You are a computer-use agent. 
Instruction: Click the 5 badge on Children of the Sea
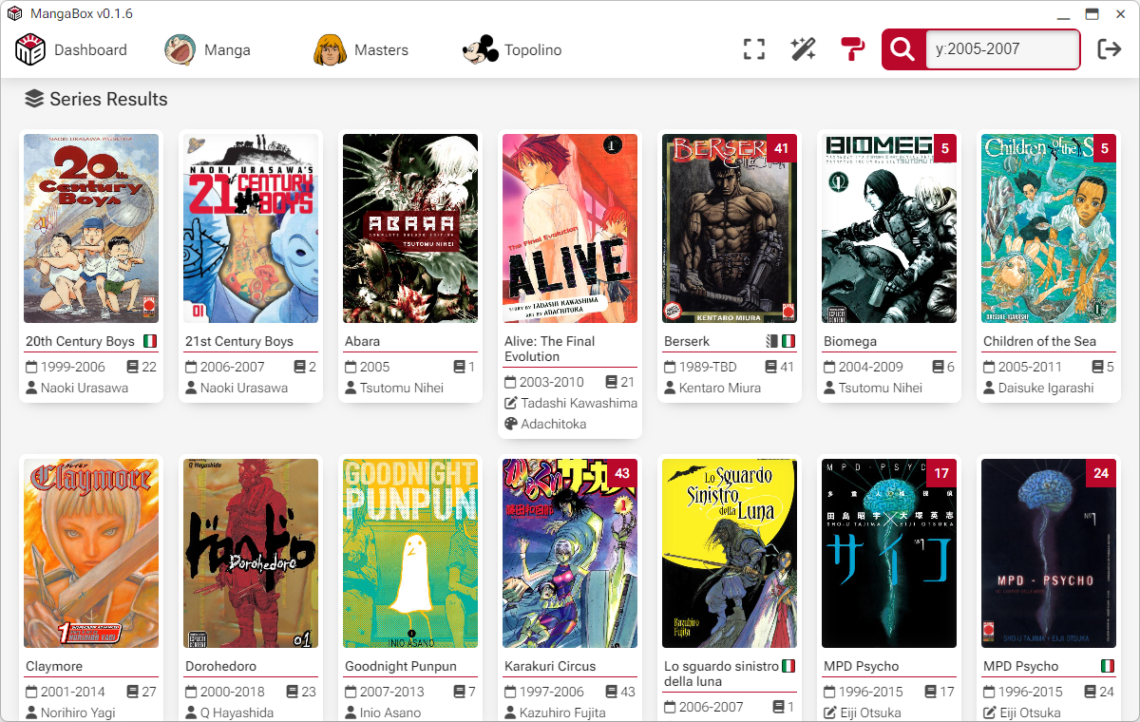(1105, 148)
